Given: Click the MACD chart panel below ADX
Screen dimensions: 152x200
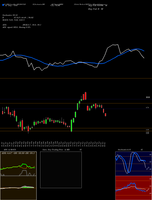Looking at the screenshot, I should (18, 188).
